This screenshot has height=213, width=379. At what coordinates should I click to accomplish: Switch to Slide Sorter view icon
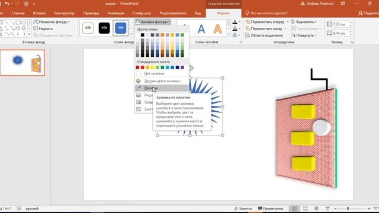click(306, 208)
